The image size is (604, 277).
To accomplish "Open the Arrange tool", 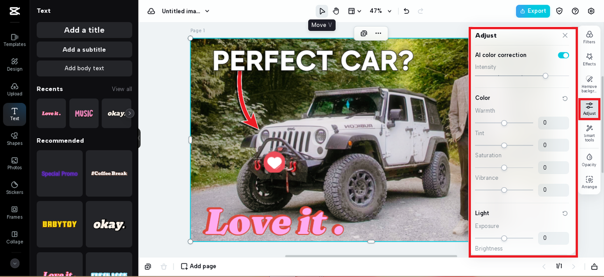I will (x=589, y=182).
